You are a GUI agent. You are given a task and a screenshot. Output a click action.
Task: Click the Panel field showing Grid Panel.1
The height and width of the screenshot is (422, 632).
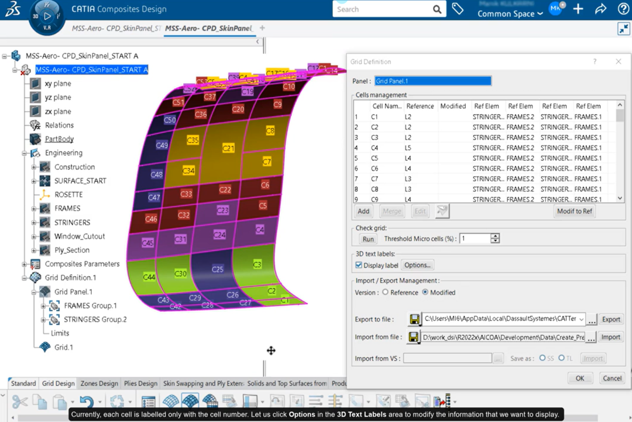pyautogui.click(x=432, y=81)
